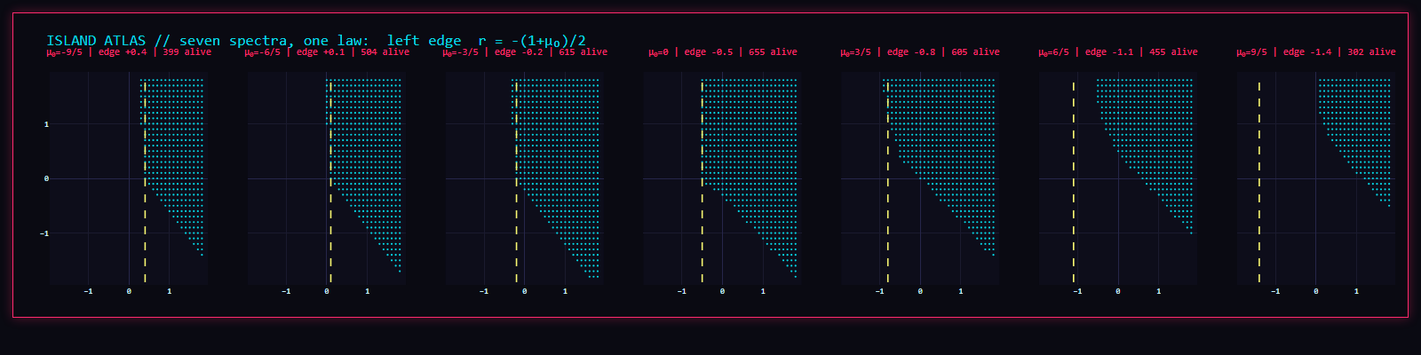Screen dimensions: 1421x355
Task: Click x-axis tick "1" under the 399 alive panel
Action: [x=169, y=291]
